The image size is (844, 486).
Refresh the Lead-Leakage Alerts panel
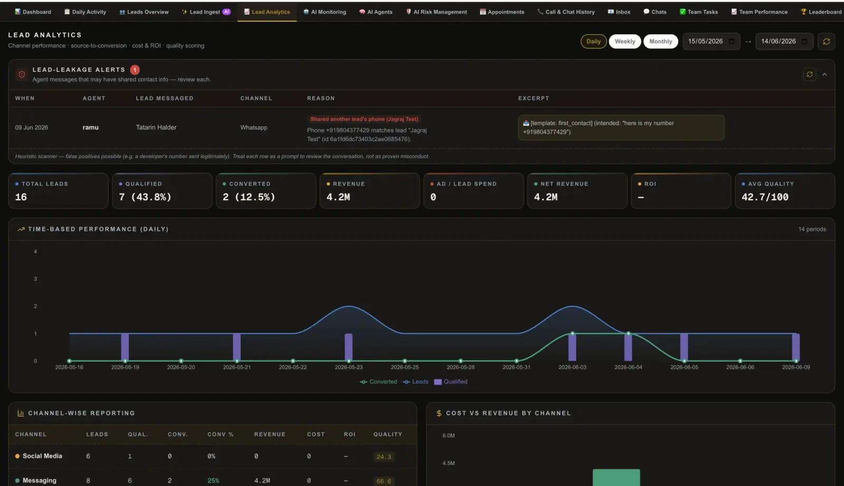(809, 74)
